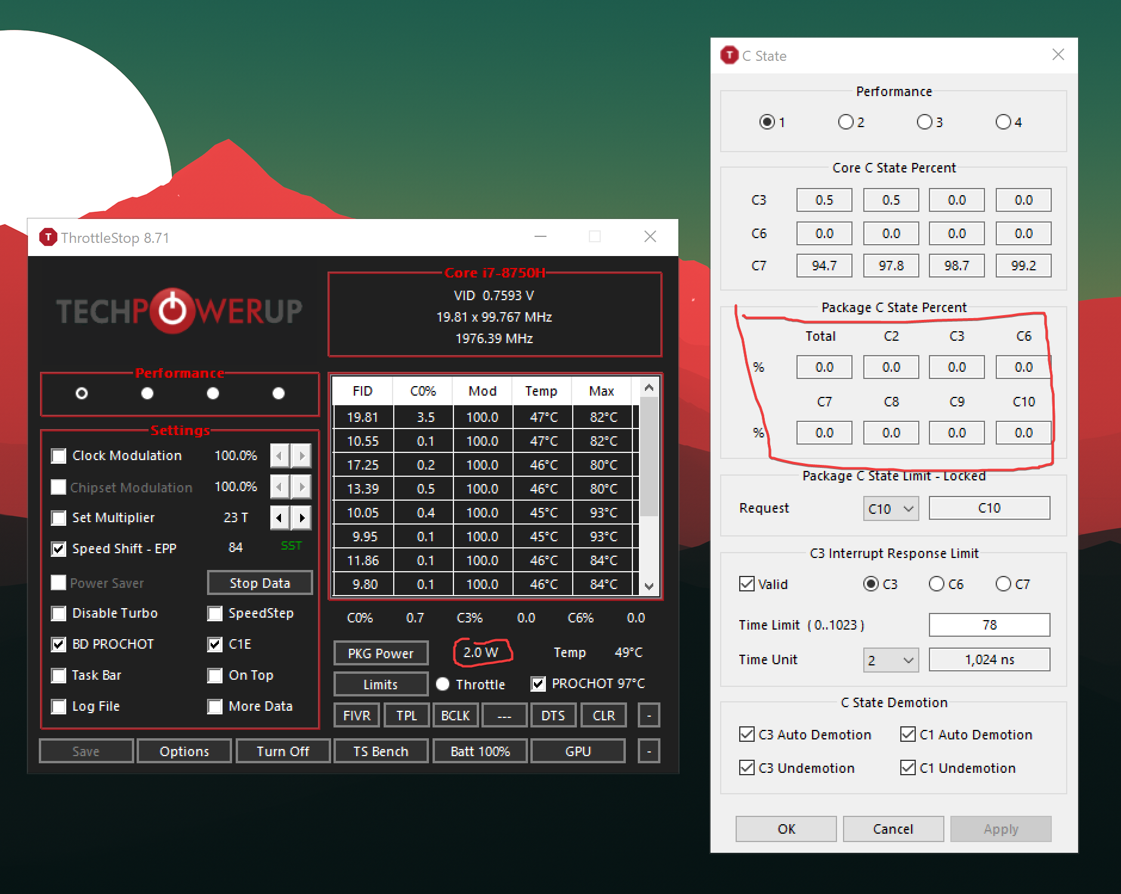Toggle C3 Undemotion checkbox
The image size is (1121, 894).
[x=746, y=767]
